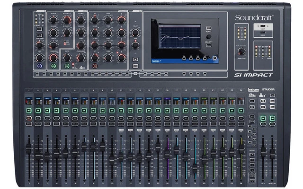Image resolution: width=303 pixels, height=189 pixels.
Task: Select the MIX8 bus button
Action: point(86,74)
